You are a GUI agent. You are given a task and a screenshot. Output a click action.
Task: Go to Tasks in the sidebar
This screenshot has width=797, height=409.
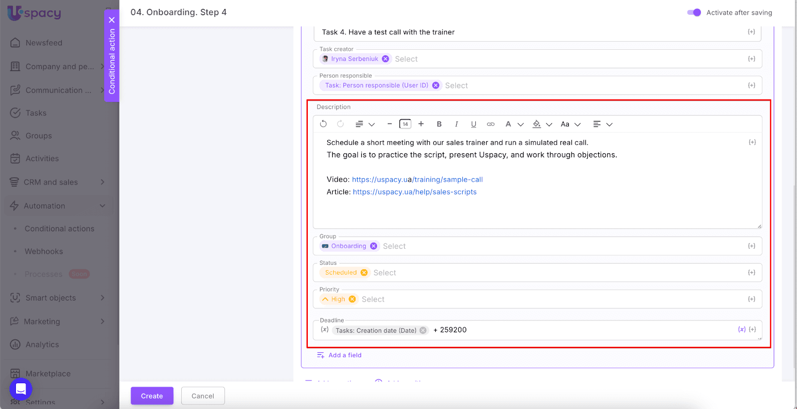(x=36, y=113)
